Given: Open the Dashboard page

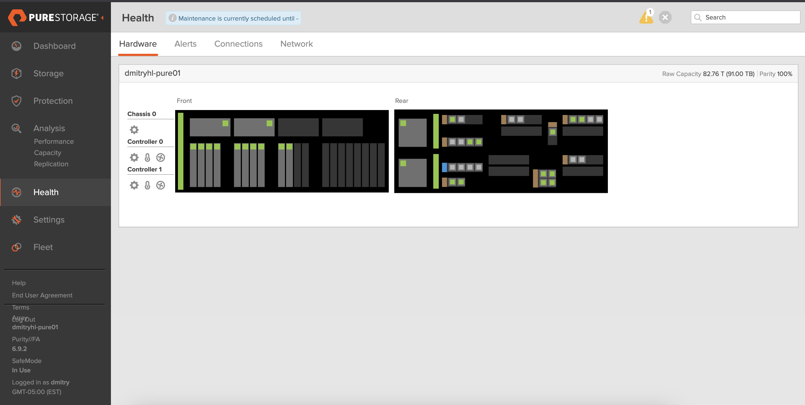Looking at the screenshot, I should click(x=54, y=46).
